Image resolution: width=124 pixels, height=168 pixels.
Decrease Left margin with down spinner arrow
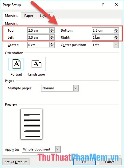point(52,39)
